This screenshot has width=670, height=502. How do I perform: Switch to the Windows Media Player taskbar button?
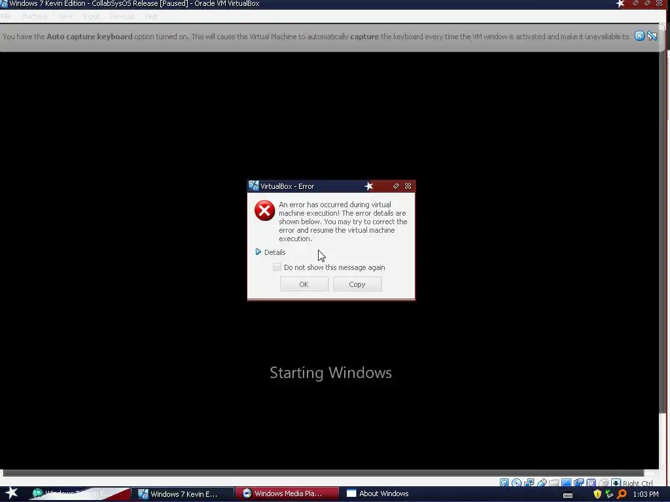[x=287, y=494]
